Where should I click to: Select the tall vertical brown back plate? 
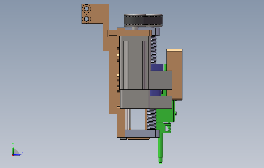point(113,75)
